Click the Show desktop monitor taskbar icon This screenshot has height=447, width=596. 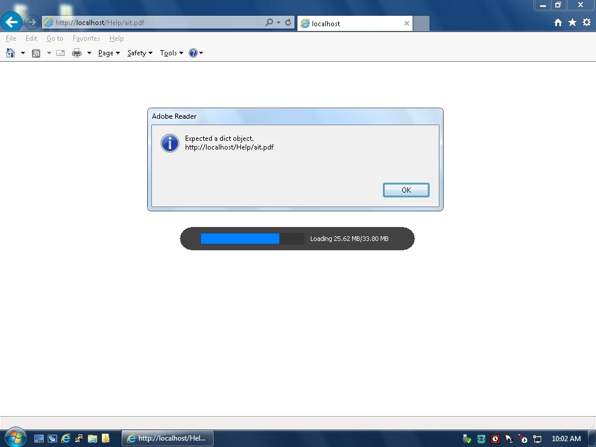coord(39,439)
